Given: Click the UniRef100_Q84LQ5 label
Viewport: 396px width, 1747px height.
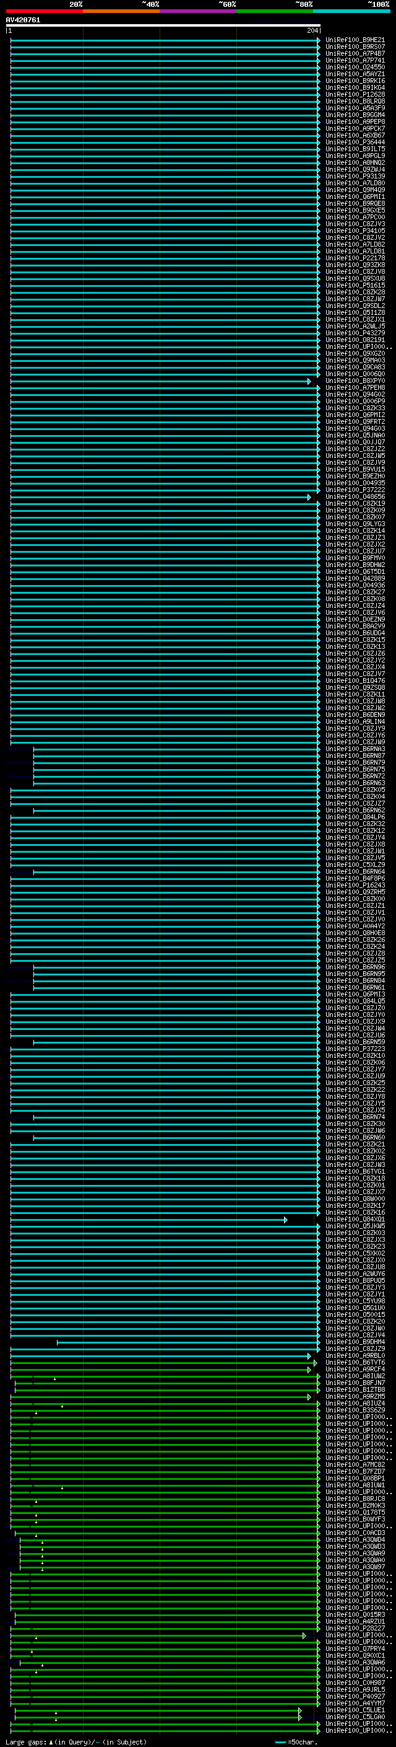Looking at the screenshot, I should click(x=355, y=1001).
